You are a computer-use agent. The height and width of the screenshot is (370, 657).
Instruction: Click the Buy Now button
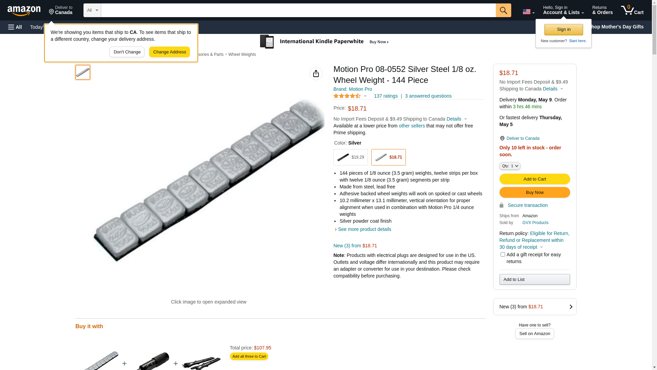point(534,193)
